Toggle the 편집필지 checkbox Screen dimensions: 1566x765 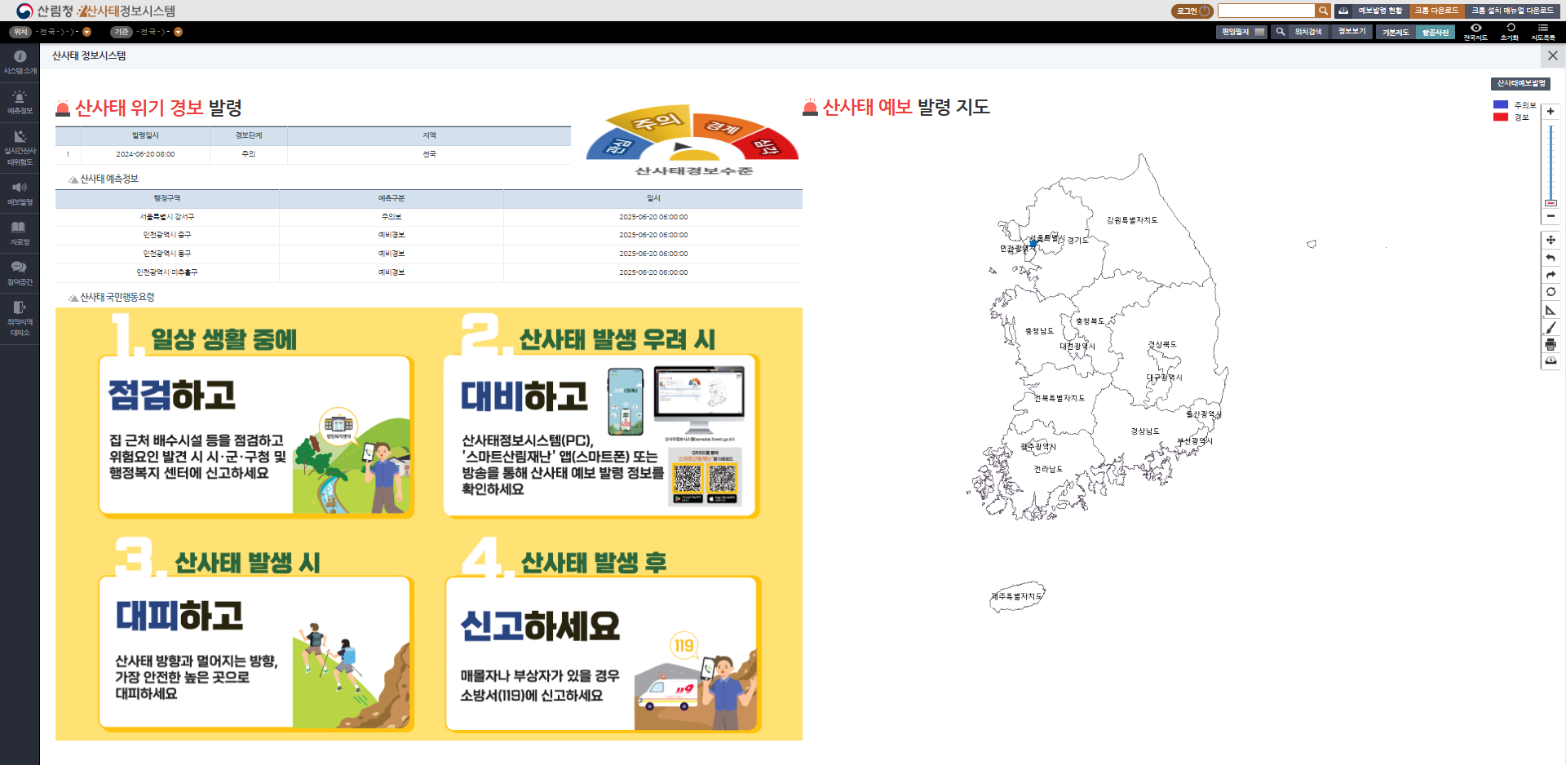(1259, 32)
